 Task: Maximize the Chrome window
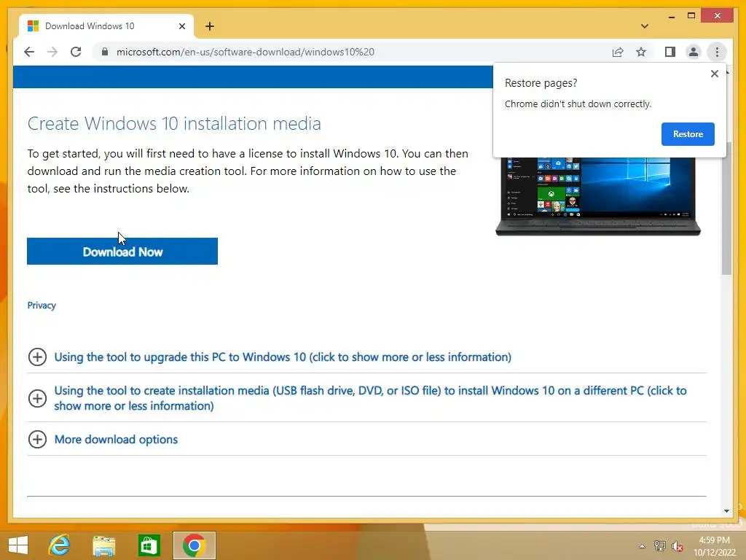pos(691,16)
